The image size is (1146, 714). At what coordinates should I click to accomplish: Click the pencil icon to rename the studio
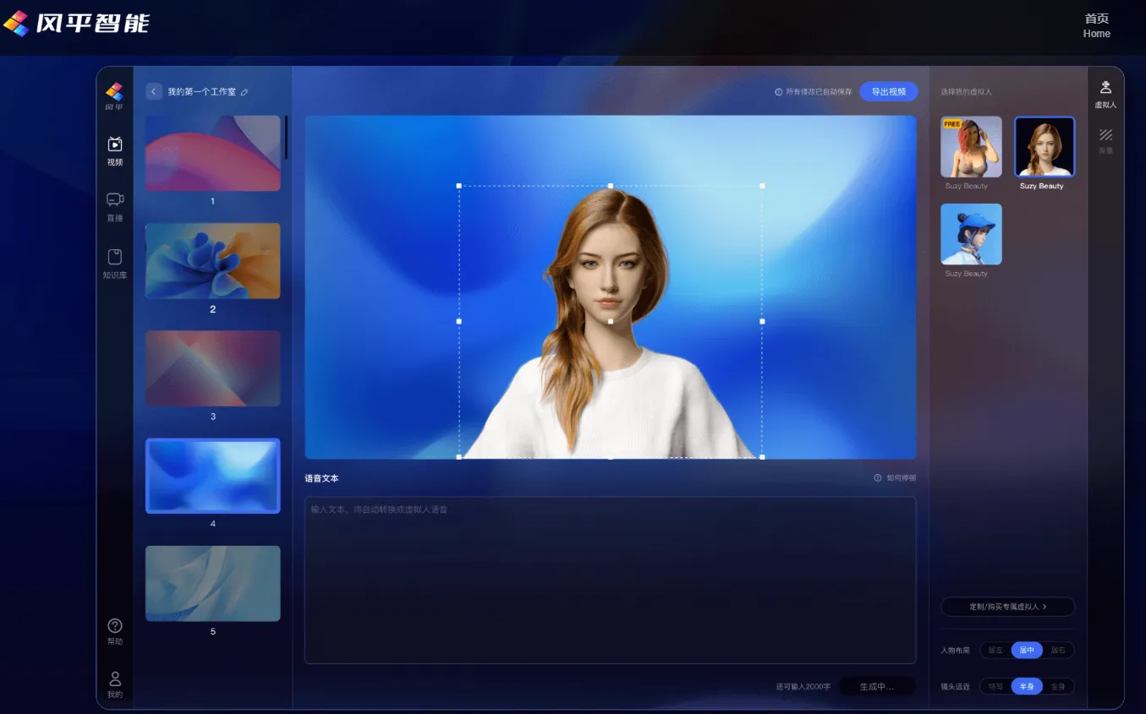[x=244, y=92]
